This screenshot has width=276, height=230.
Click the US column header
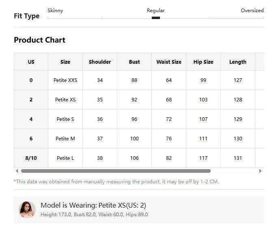pyautogui.click(x=31, y=62)
